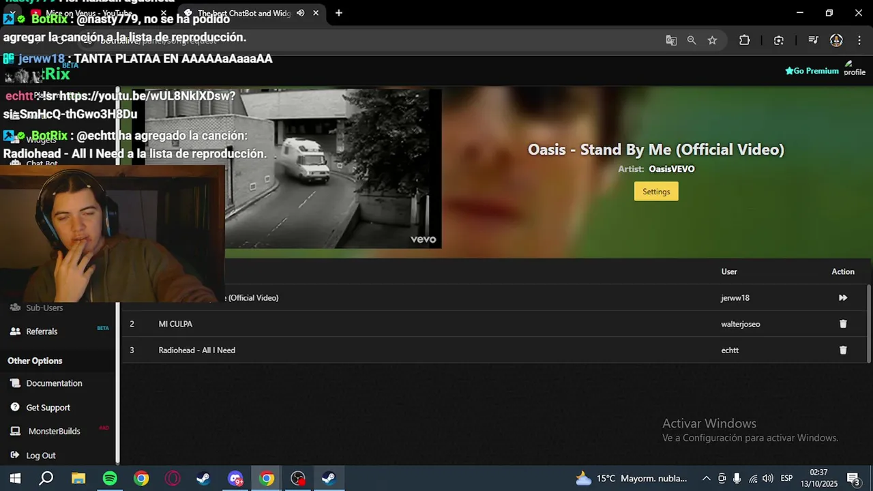
Task: Click the MonsterBuilds monitor icon
Action: [x=15, y=431]
